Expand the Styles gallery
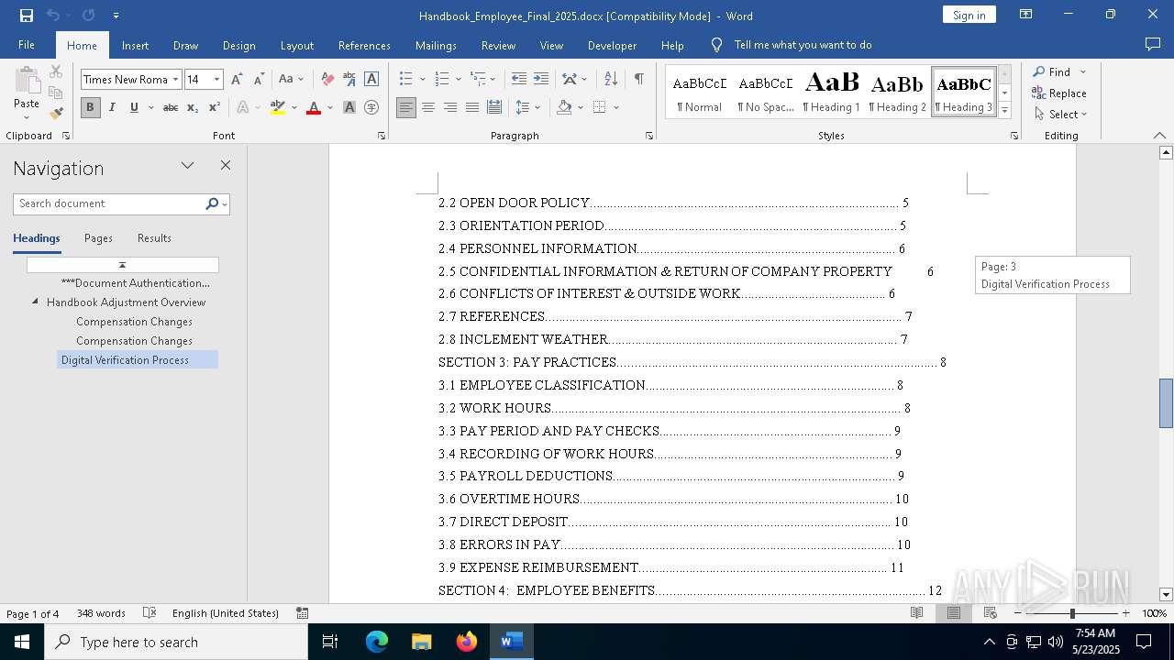This screenshot has height=660, width=1174. point(1004,111)
